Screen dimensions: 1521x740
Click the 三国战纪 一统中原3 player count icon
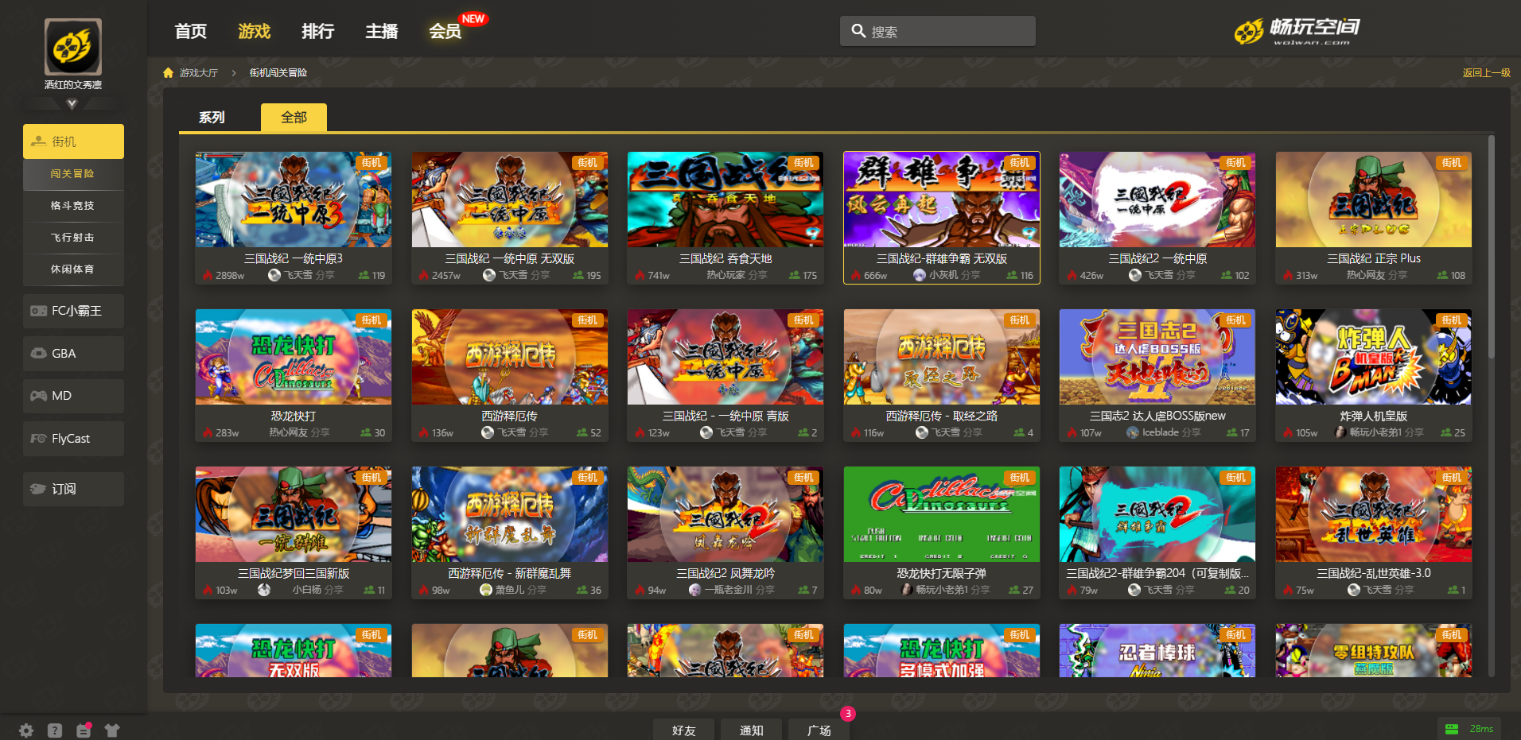coord(364,275)
